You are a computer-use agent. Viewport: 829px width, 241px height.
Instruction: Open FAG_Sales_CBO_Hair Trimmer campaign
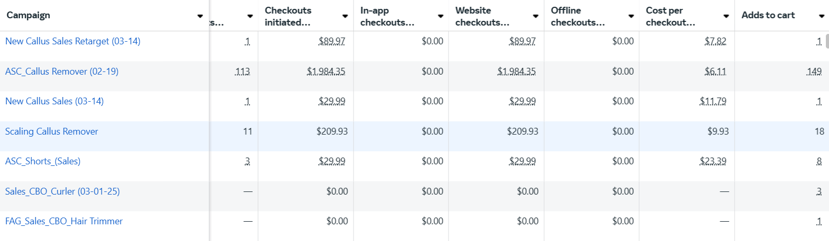click(x=64, y=221)
